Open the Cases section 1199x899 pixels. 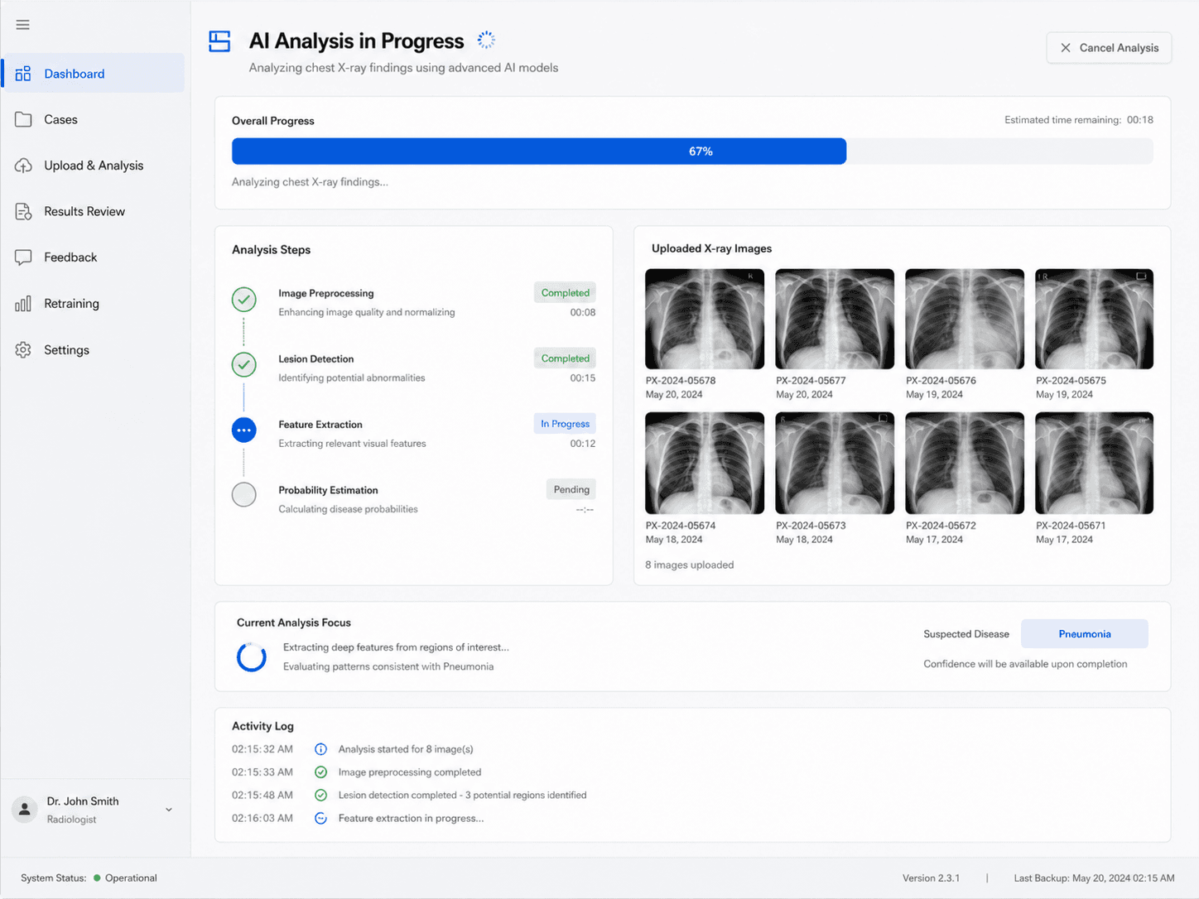(x=93, y=119)
